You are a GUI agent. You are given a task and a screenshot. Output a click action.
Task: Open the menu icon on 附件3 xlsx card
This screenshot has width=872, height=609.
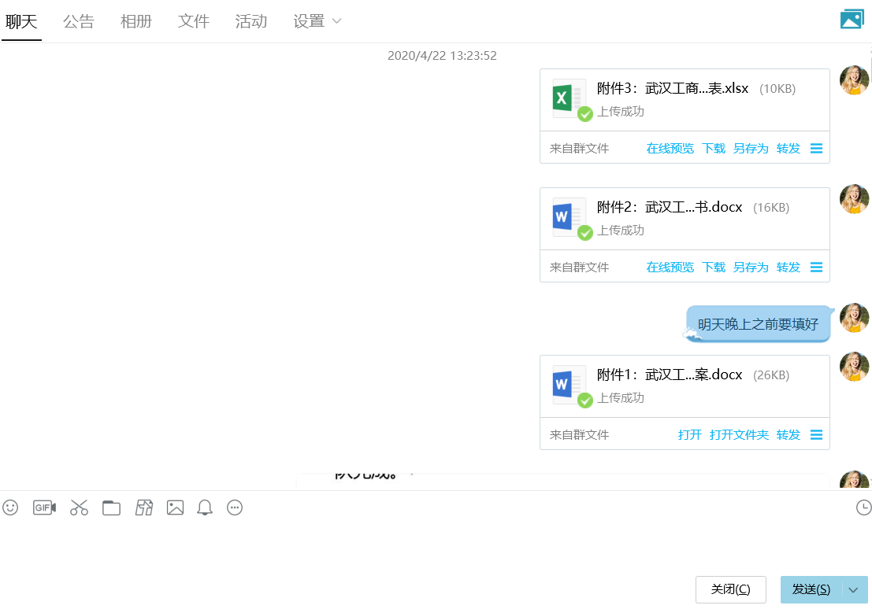(816, 148)
